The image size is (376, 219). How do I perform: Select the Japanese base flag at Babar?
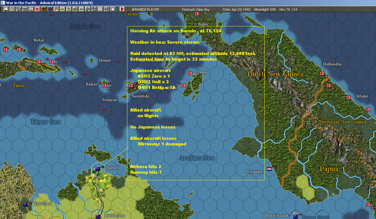click(105, 85)
